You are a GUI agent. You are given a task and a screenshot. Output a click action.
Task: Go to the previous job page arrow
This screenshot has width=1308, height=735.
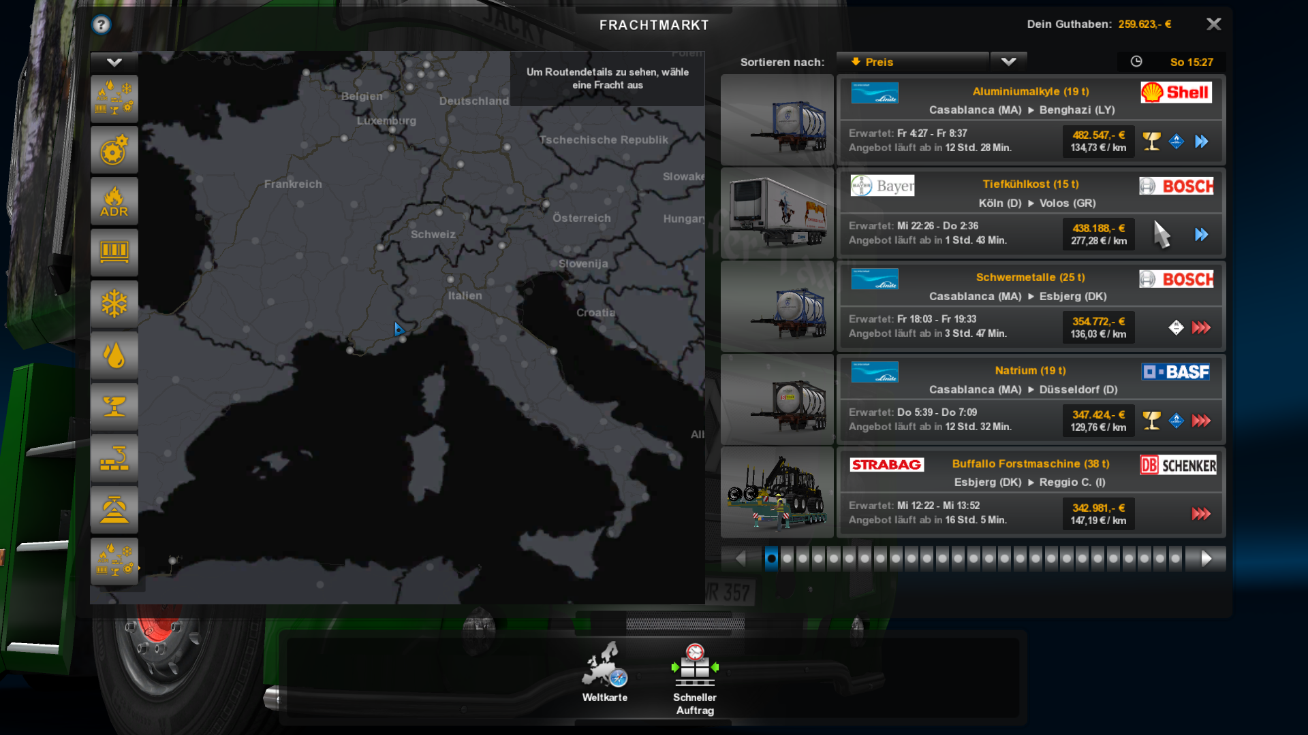[x=741, y=559]
